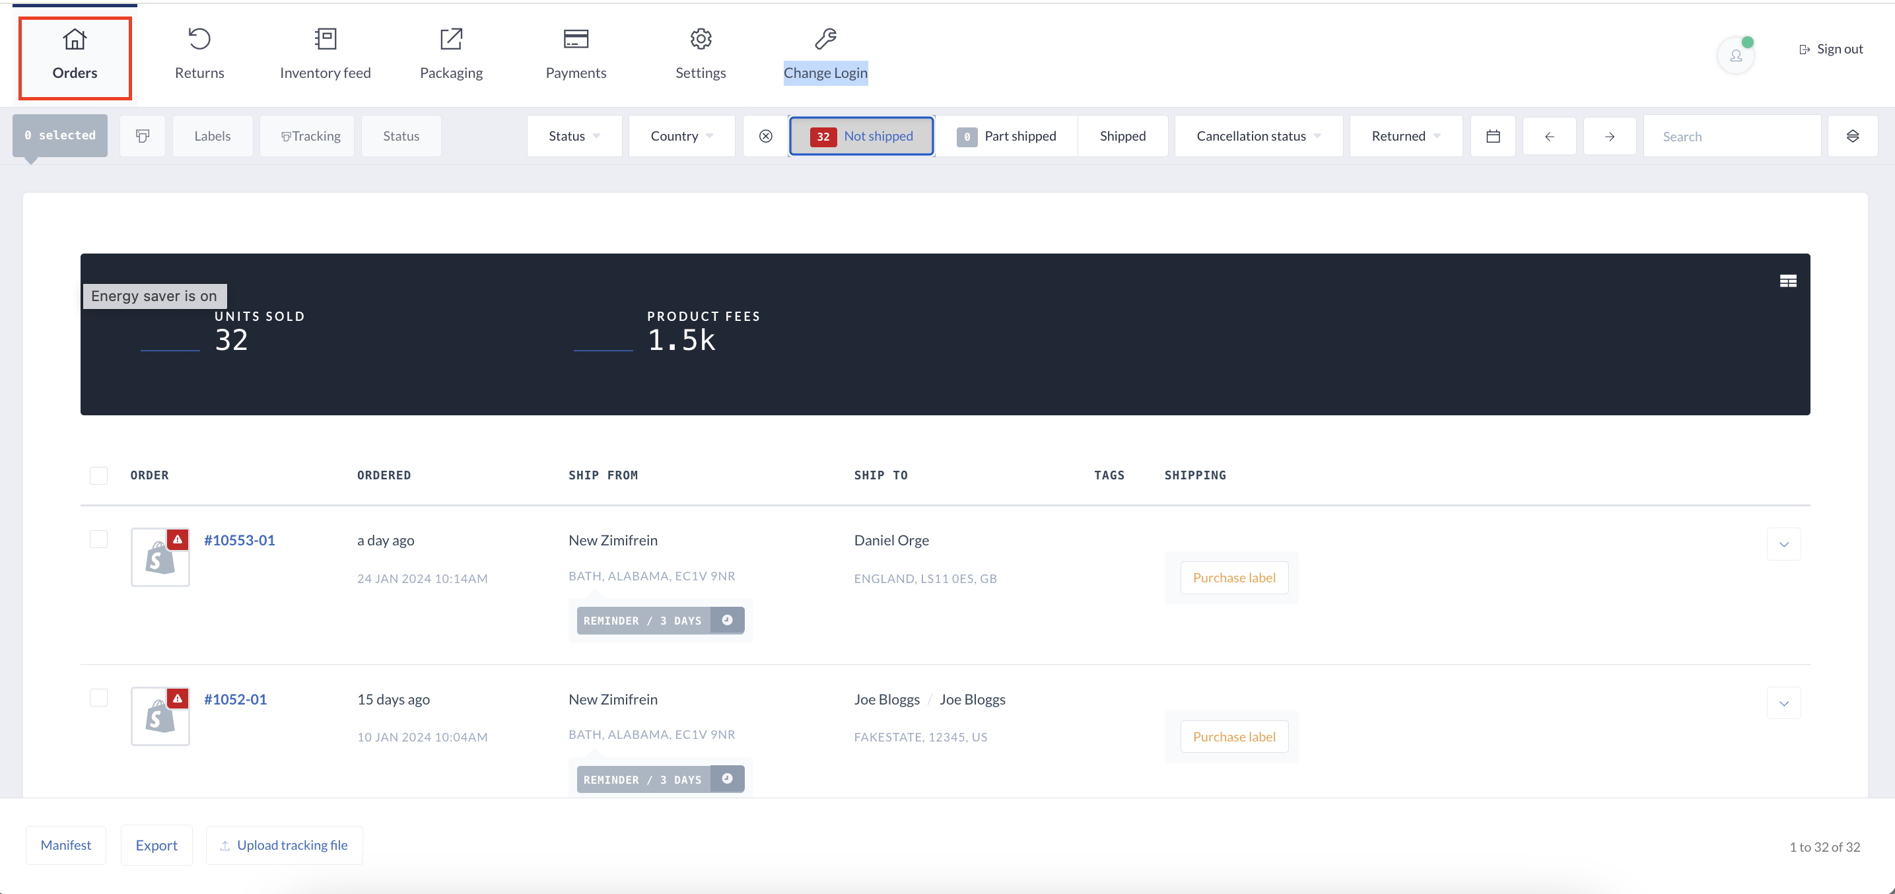This screenshot has width=1895, height=894.
Task: Click the Product Fees value 1.5k
Action: [x=681, y=340]
